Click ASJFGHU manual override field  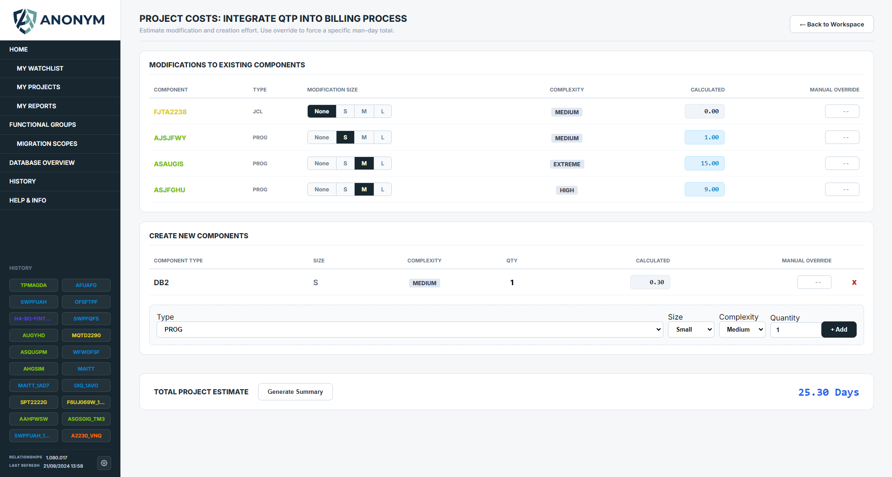pyautogui.click(x=842, y=189)
